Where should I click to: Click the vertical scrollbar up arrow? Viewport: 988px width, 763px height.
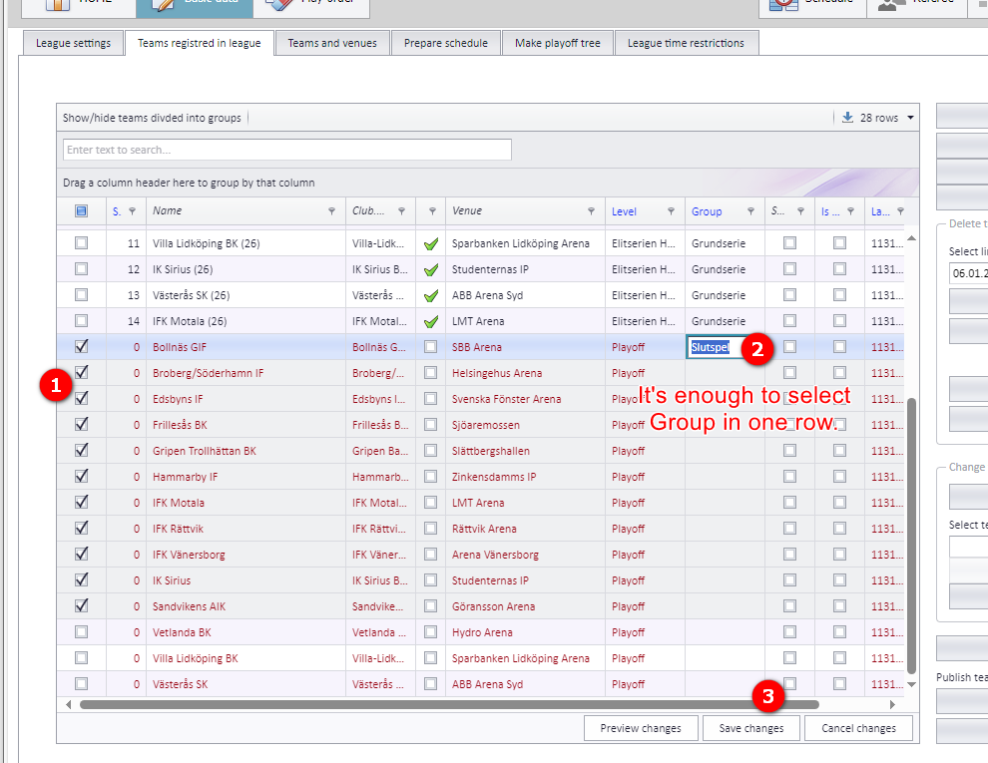pyautogui.click(x=912, y=238)
